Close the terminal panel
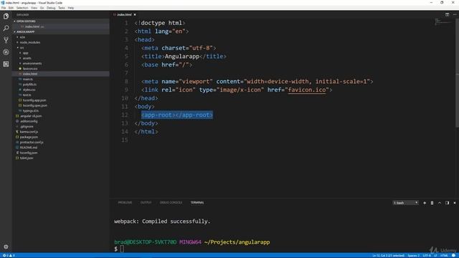The height and width of the screenshot is (258, 459). coord(455,203)
